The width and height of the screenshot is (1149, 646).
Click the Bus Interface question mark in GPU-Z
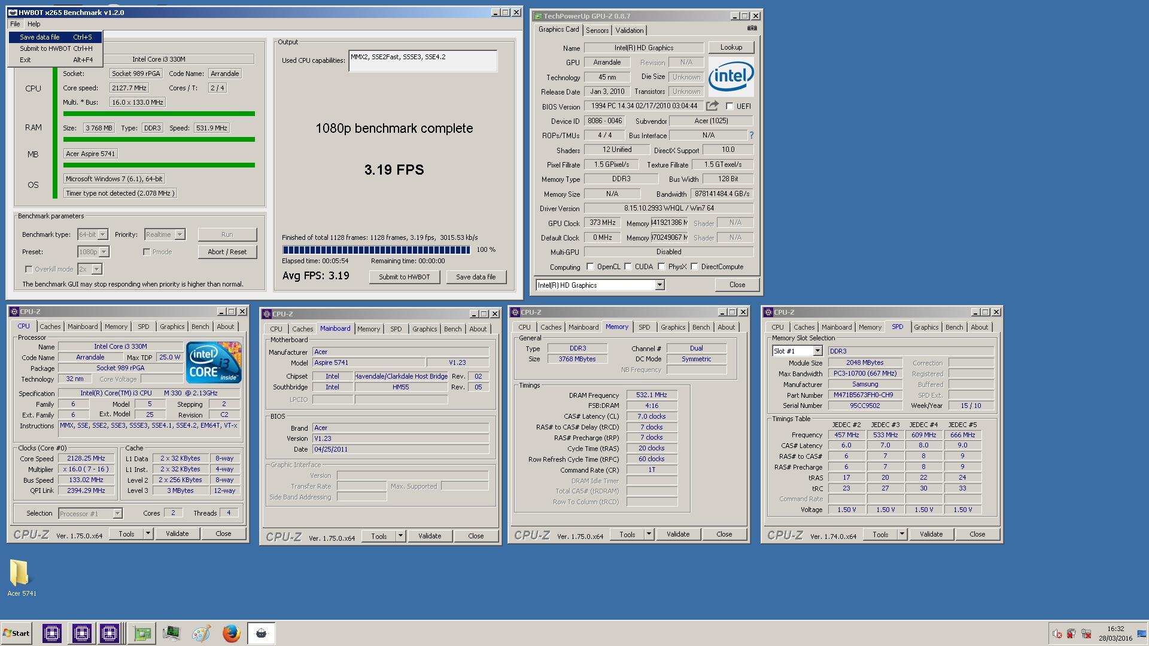click(751, 135)
